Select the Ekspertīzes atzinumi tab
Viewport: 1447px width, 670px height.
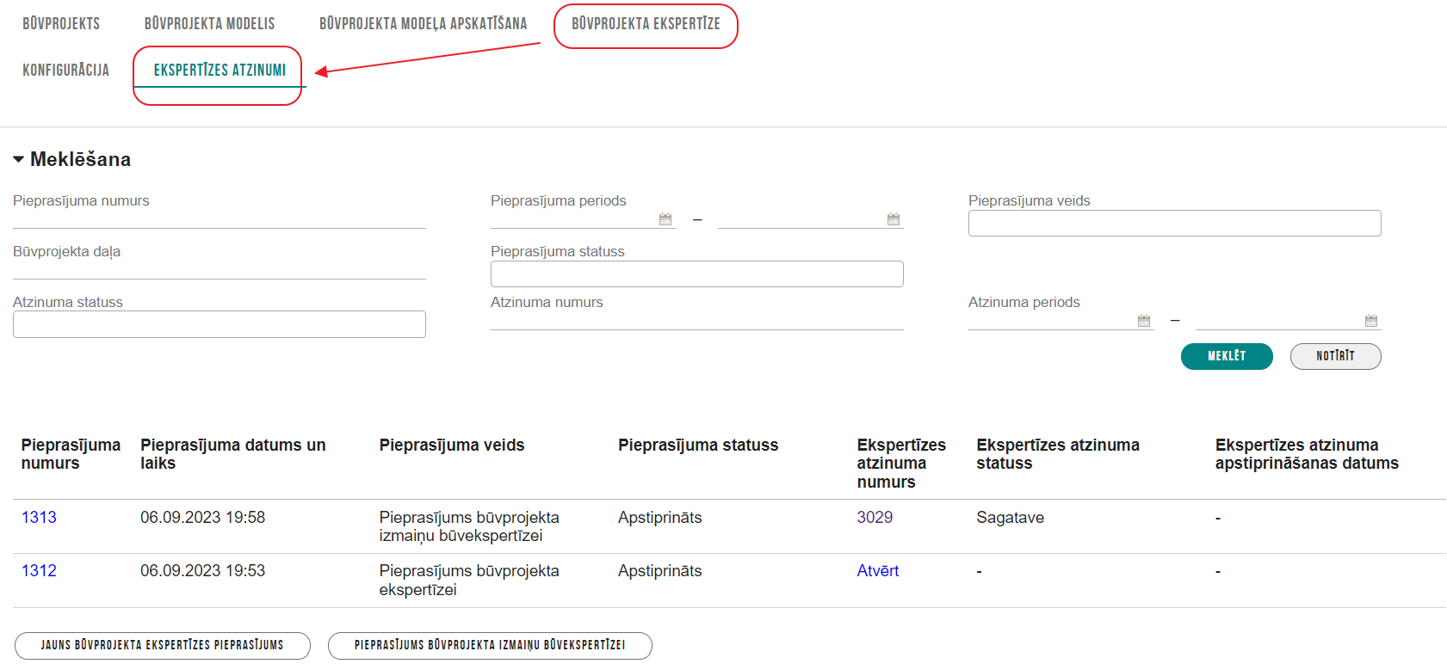[x=220, y=71]
